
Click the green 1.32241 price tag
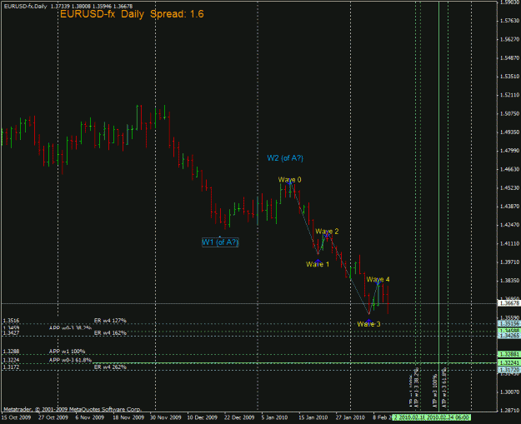(509, 363)
